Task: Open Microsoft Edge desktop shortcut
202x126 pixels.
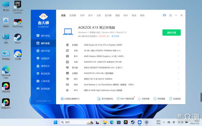Action: point(6,72)
